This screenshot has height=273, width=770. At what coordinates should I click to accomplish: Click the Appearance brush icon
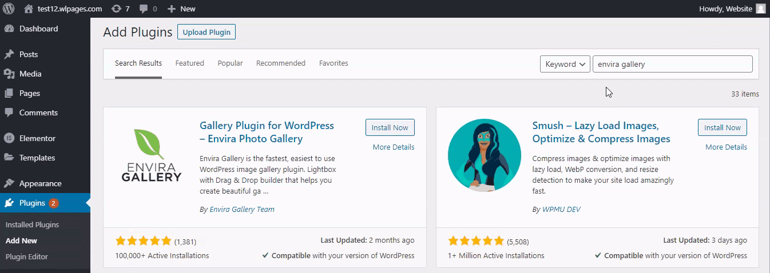[9, 183]
